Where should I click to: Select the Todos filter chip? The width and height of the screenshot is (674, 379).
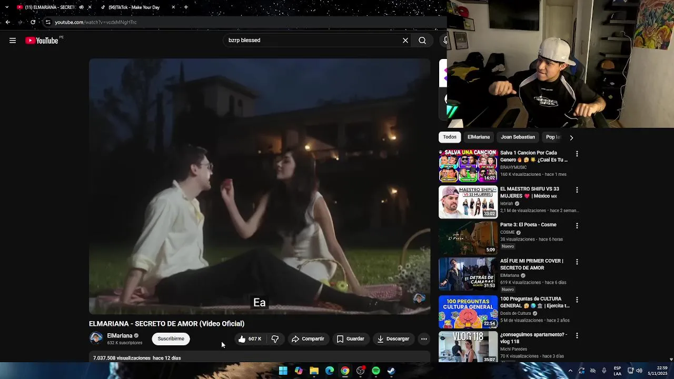450,137
